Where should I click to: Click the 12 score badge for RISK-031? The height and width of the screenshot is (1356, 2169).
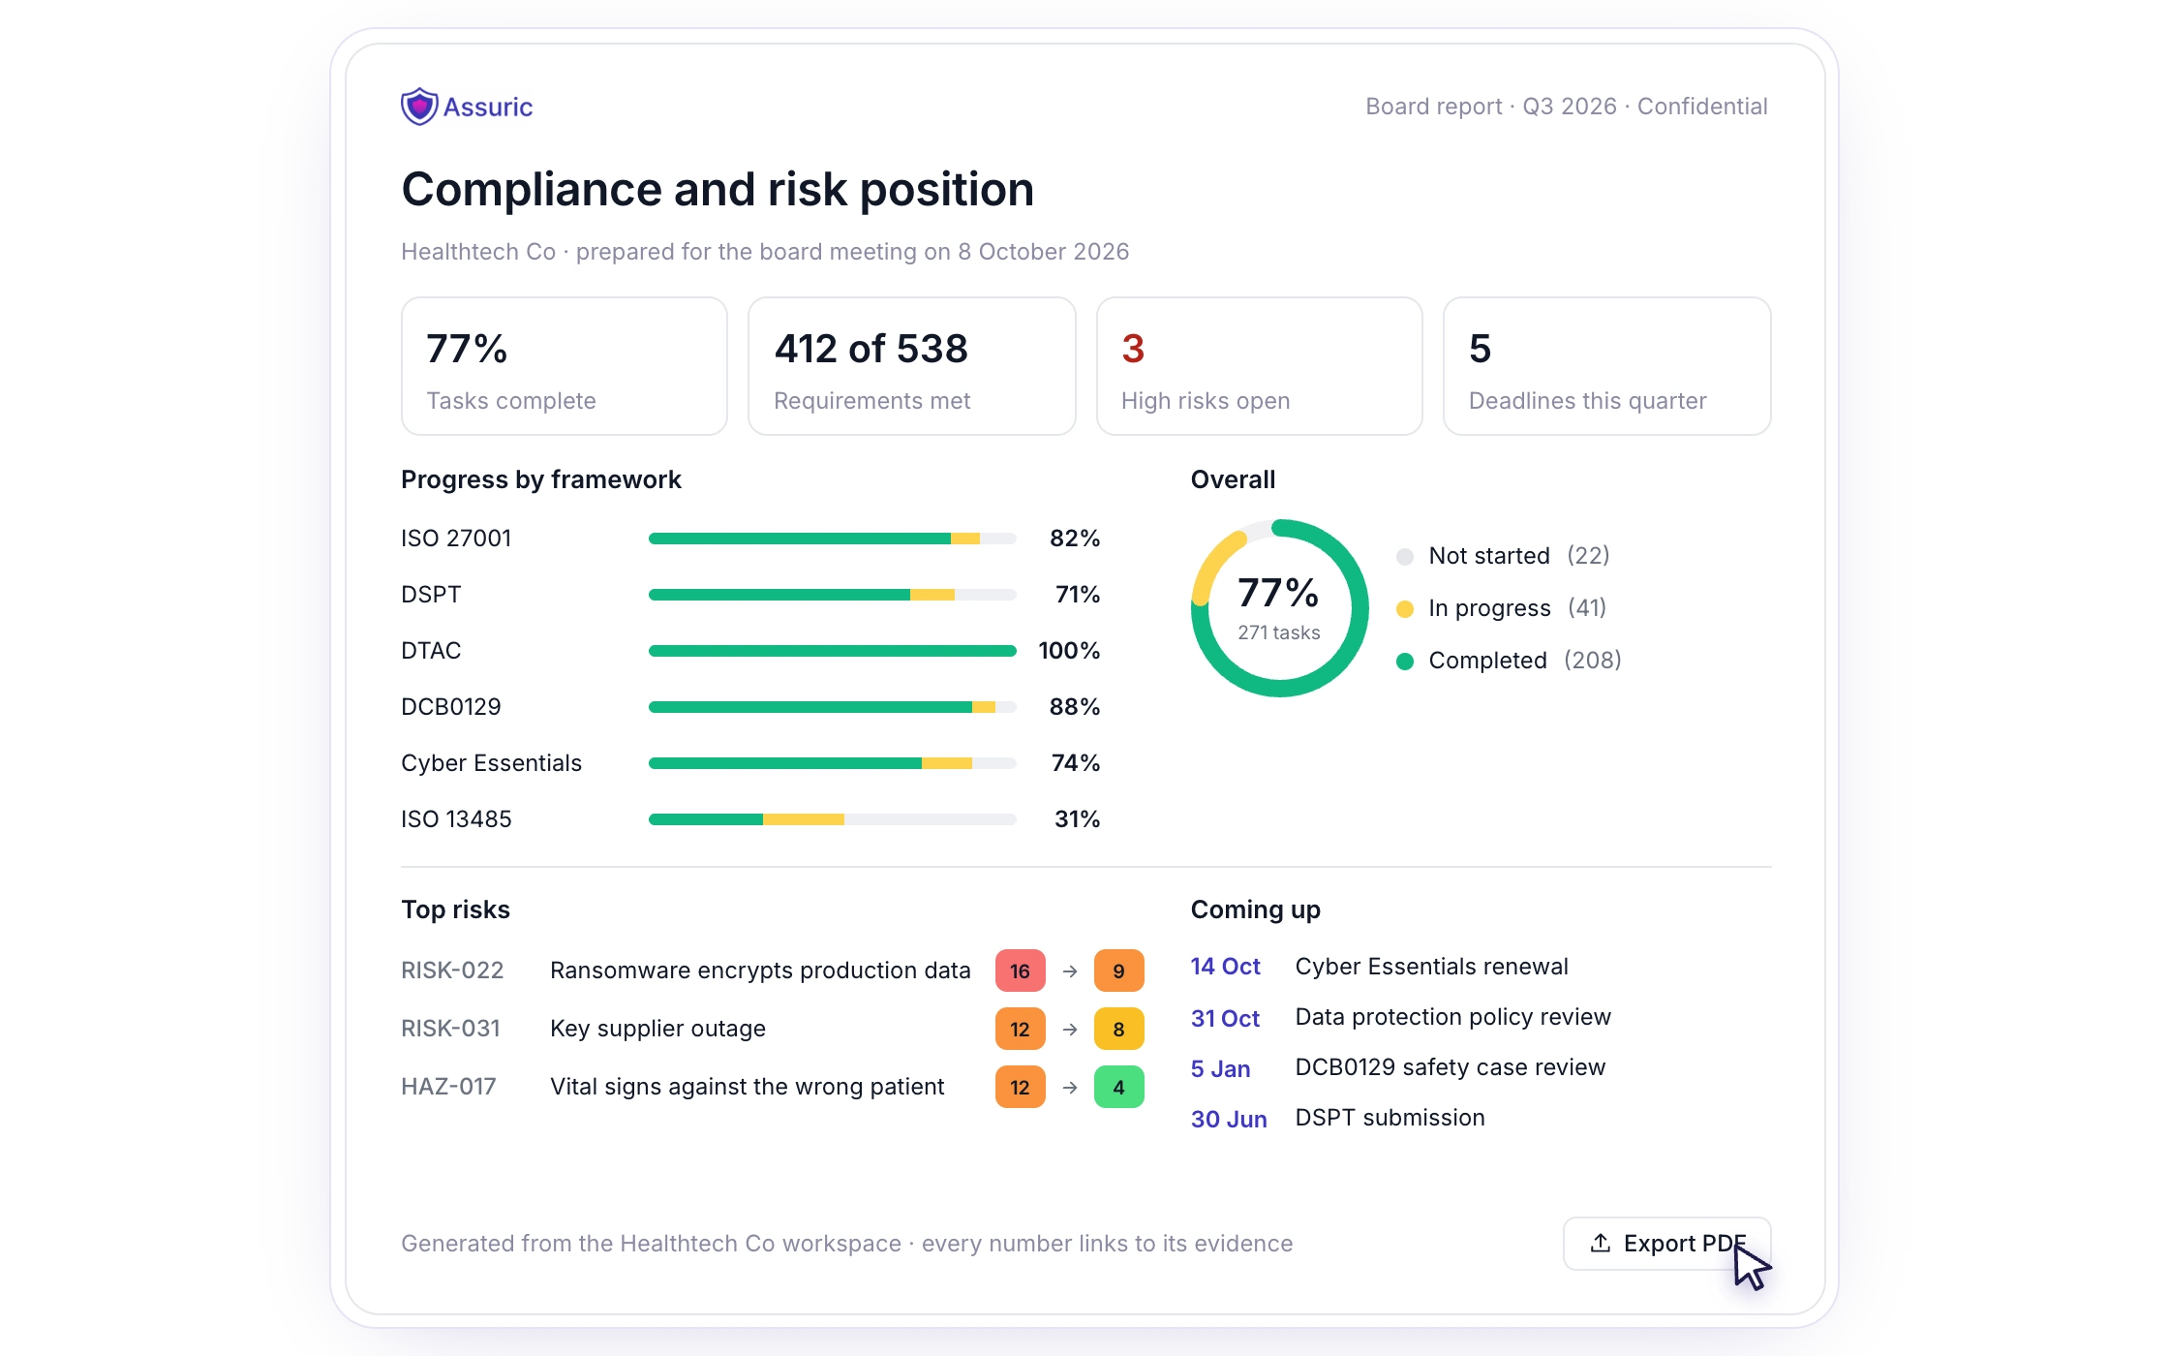[x=1021, y=1029]
